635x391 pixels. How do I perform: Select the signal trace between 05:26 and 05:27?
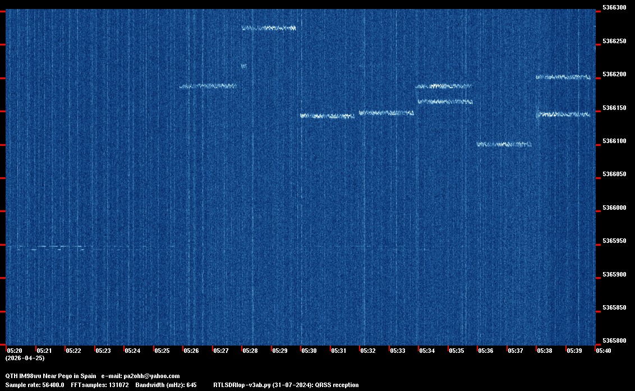(208, 86)
